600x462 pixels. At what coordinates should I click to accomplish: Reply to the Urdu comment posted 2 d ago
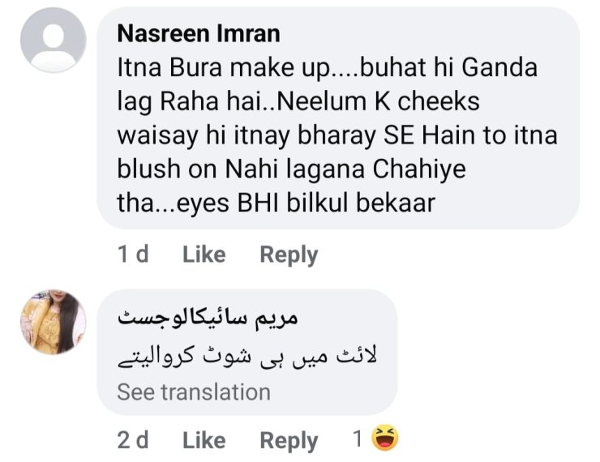click(x=288, y=440)
